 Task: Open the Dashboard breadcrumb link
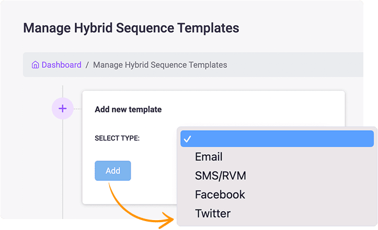tap(61, 65)
